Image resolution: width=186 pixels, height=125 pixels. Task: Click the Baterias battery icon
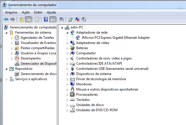(72, 48)
